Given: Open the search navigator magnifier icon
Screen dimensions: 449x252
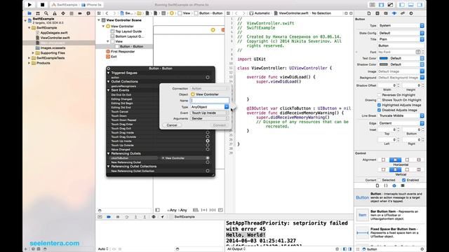Looking at the screenshot, I should coord(46,13).
